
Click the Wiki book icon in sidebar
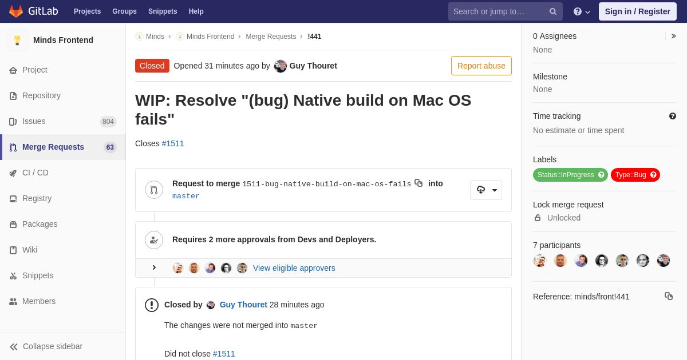(13, 250)
